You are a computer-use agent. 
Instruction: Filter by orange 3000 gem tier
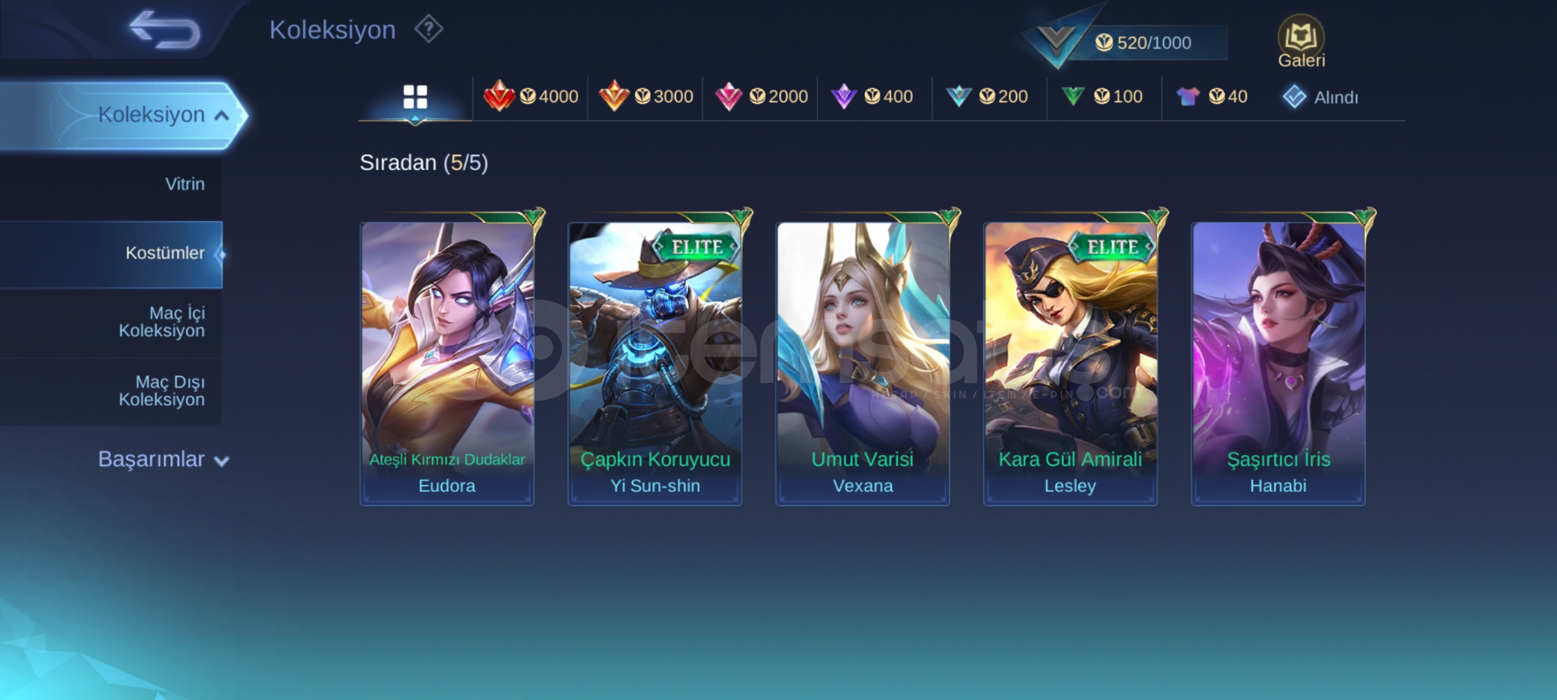646,97
